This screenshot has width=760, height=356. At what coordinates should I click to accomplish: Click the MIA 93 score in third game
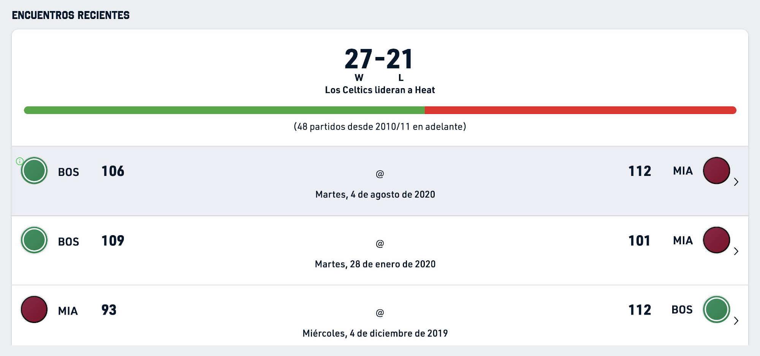tap(109, 310)
